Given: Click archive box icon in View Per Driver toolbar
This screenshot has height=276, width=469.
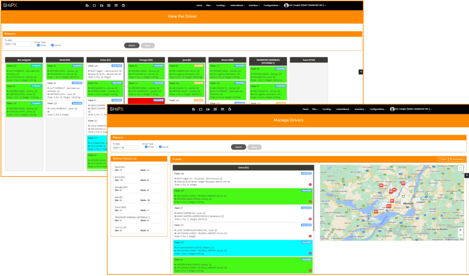Looking at the screenshot, I should tap(116, 6).
